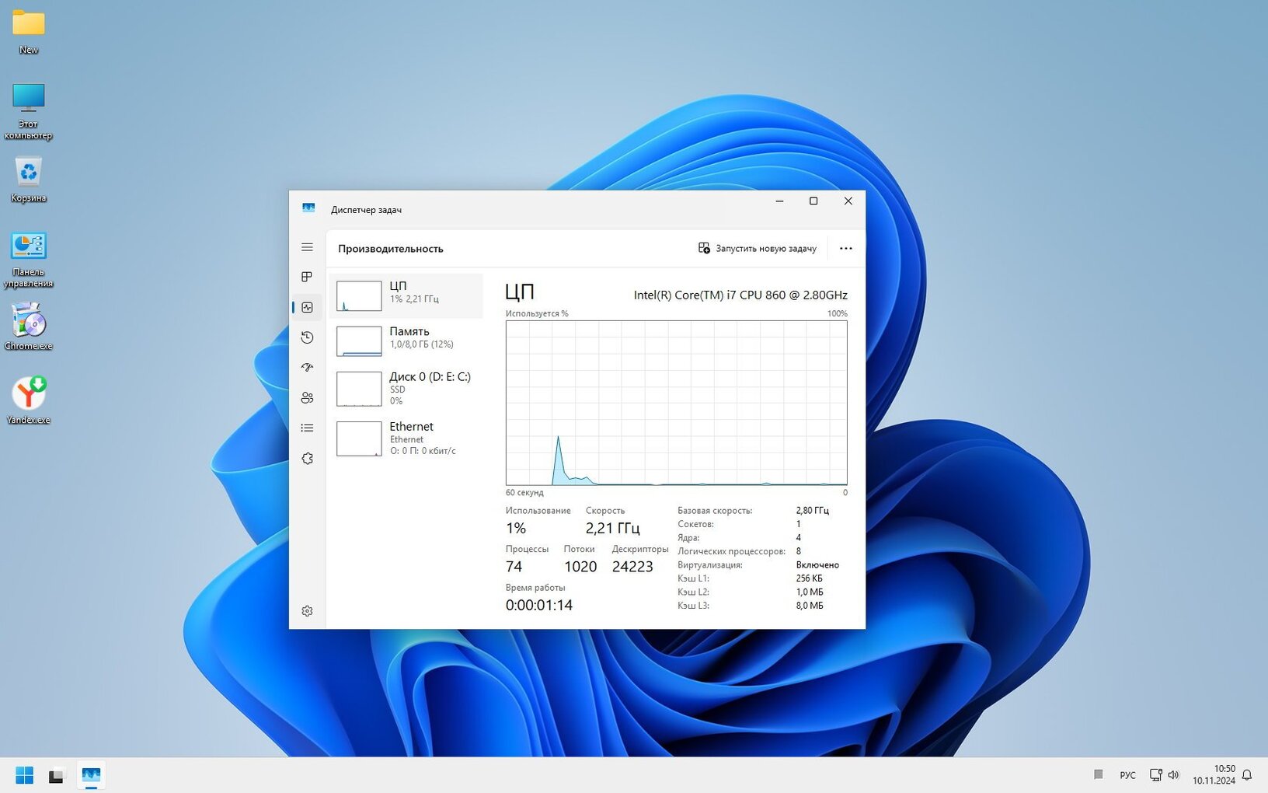Click the 'Логических процессоров:' label
1268x793 pixels.
coord(731,551)
